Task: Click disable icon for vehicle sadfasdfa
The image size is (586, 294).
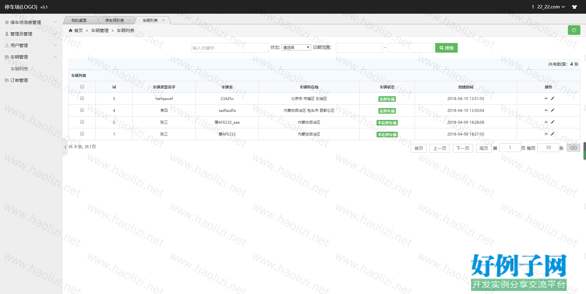Action: click(546, 110)
